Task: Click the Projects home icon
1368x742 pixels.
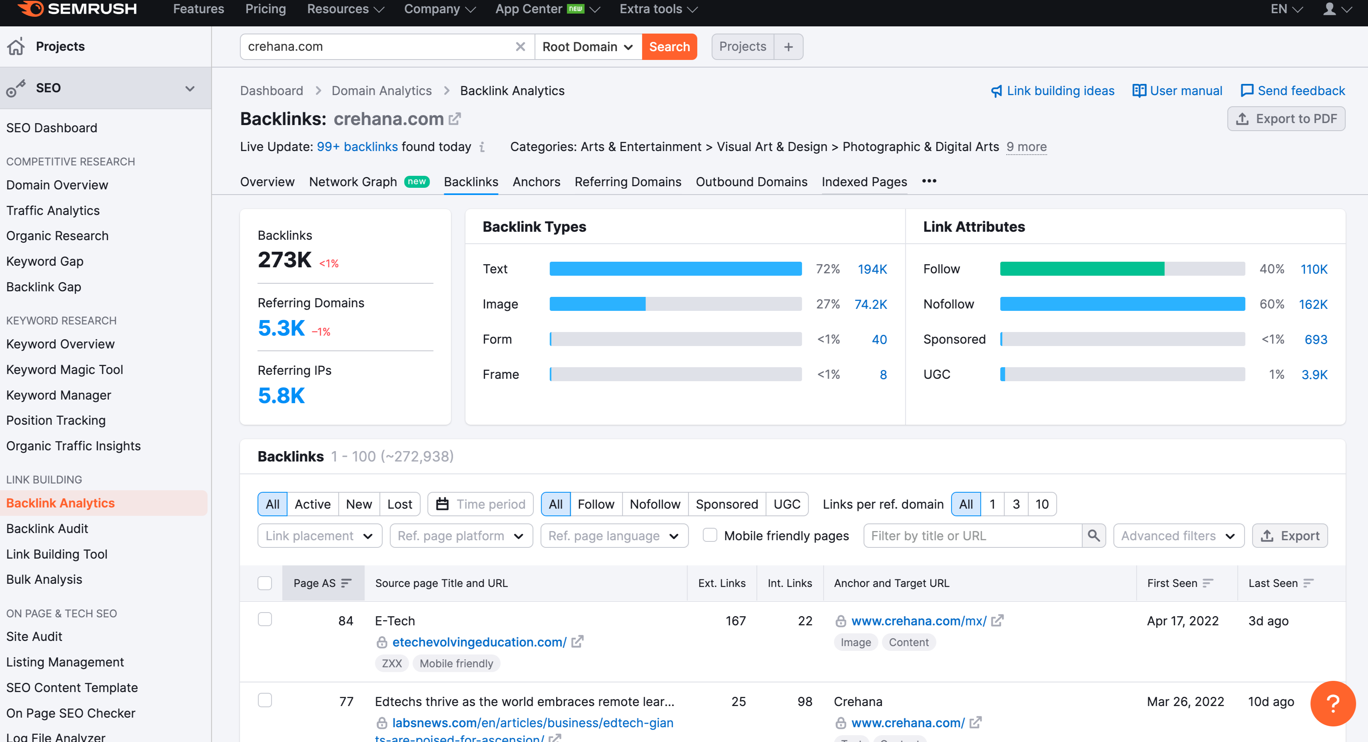Action: (16, 47)
